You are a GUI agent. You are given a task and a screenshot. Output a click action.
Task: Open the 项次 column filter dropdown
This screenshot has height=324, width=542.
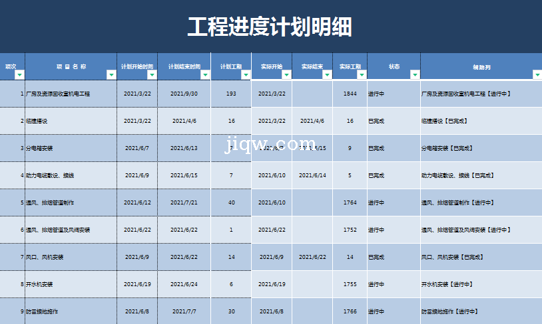[x=19, y=74]
